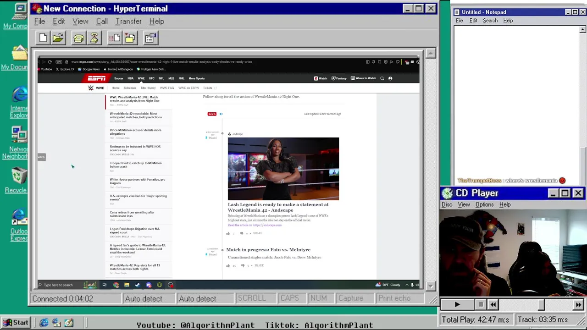Open the HyperTerminal View menu
Viewport: 587px width, 330px height.
point(80,22)
